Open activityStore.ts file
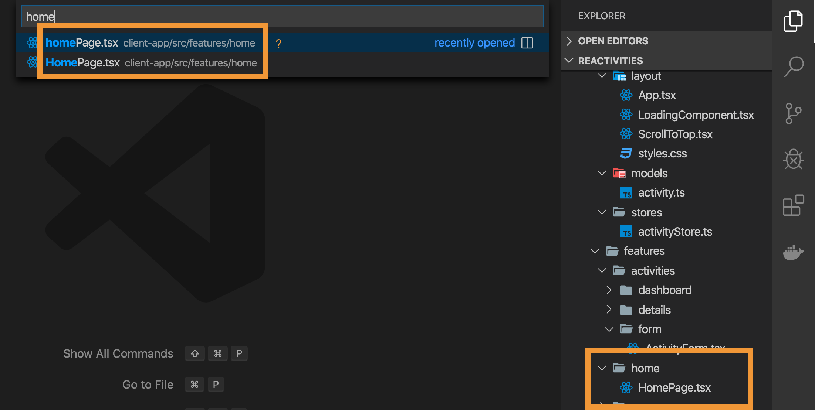815x410 pixels. 675,231
